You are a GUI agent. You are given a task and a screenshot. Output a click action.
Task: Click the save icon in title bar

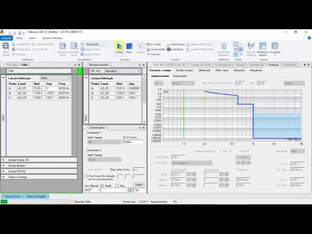click(19, 33)
